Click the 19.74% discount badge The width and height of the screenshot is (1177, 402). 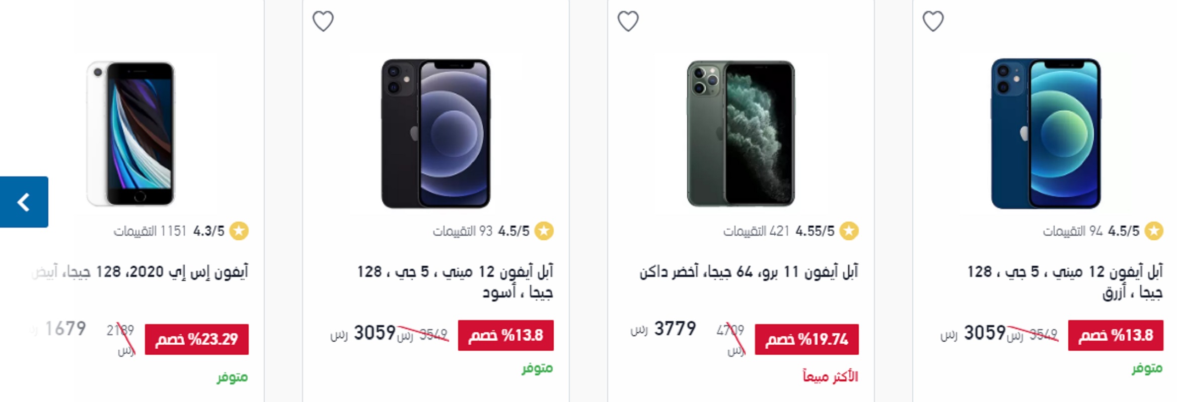[806, 340]
